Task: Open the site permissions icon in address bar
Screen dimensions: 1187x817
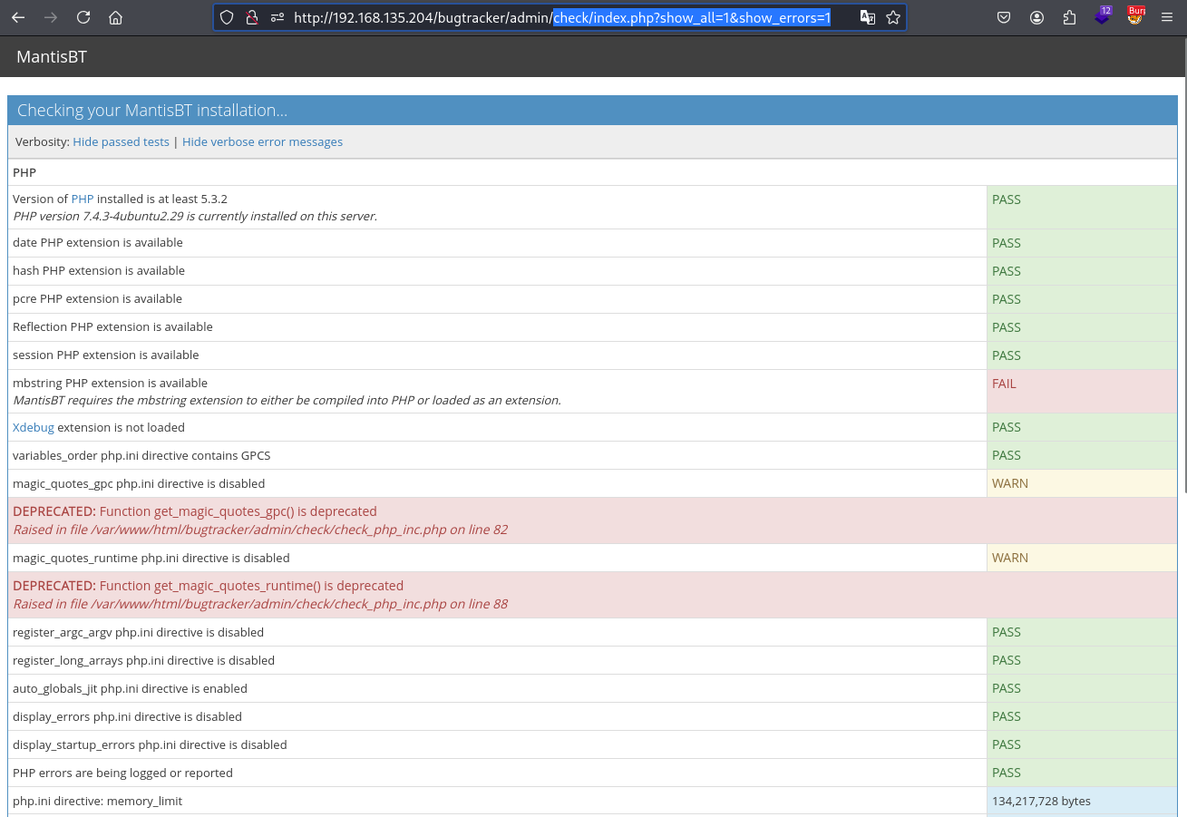Action: pos(277,17)
